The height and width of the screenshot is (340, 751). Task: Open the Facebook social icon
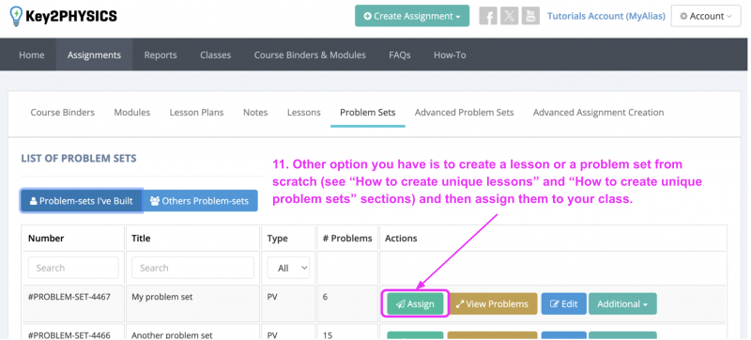click(488, 16)
